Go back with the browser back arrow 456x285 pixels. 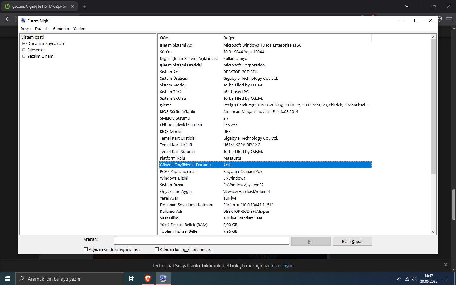[x=7, y=19]
